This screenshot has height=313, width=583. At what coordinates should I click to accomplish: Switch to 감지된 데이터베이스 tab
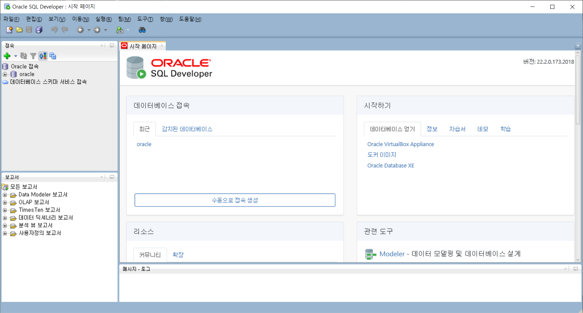[187, 129]
